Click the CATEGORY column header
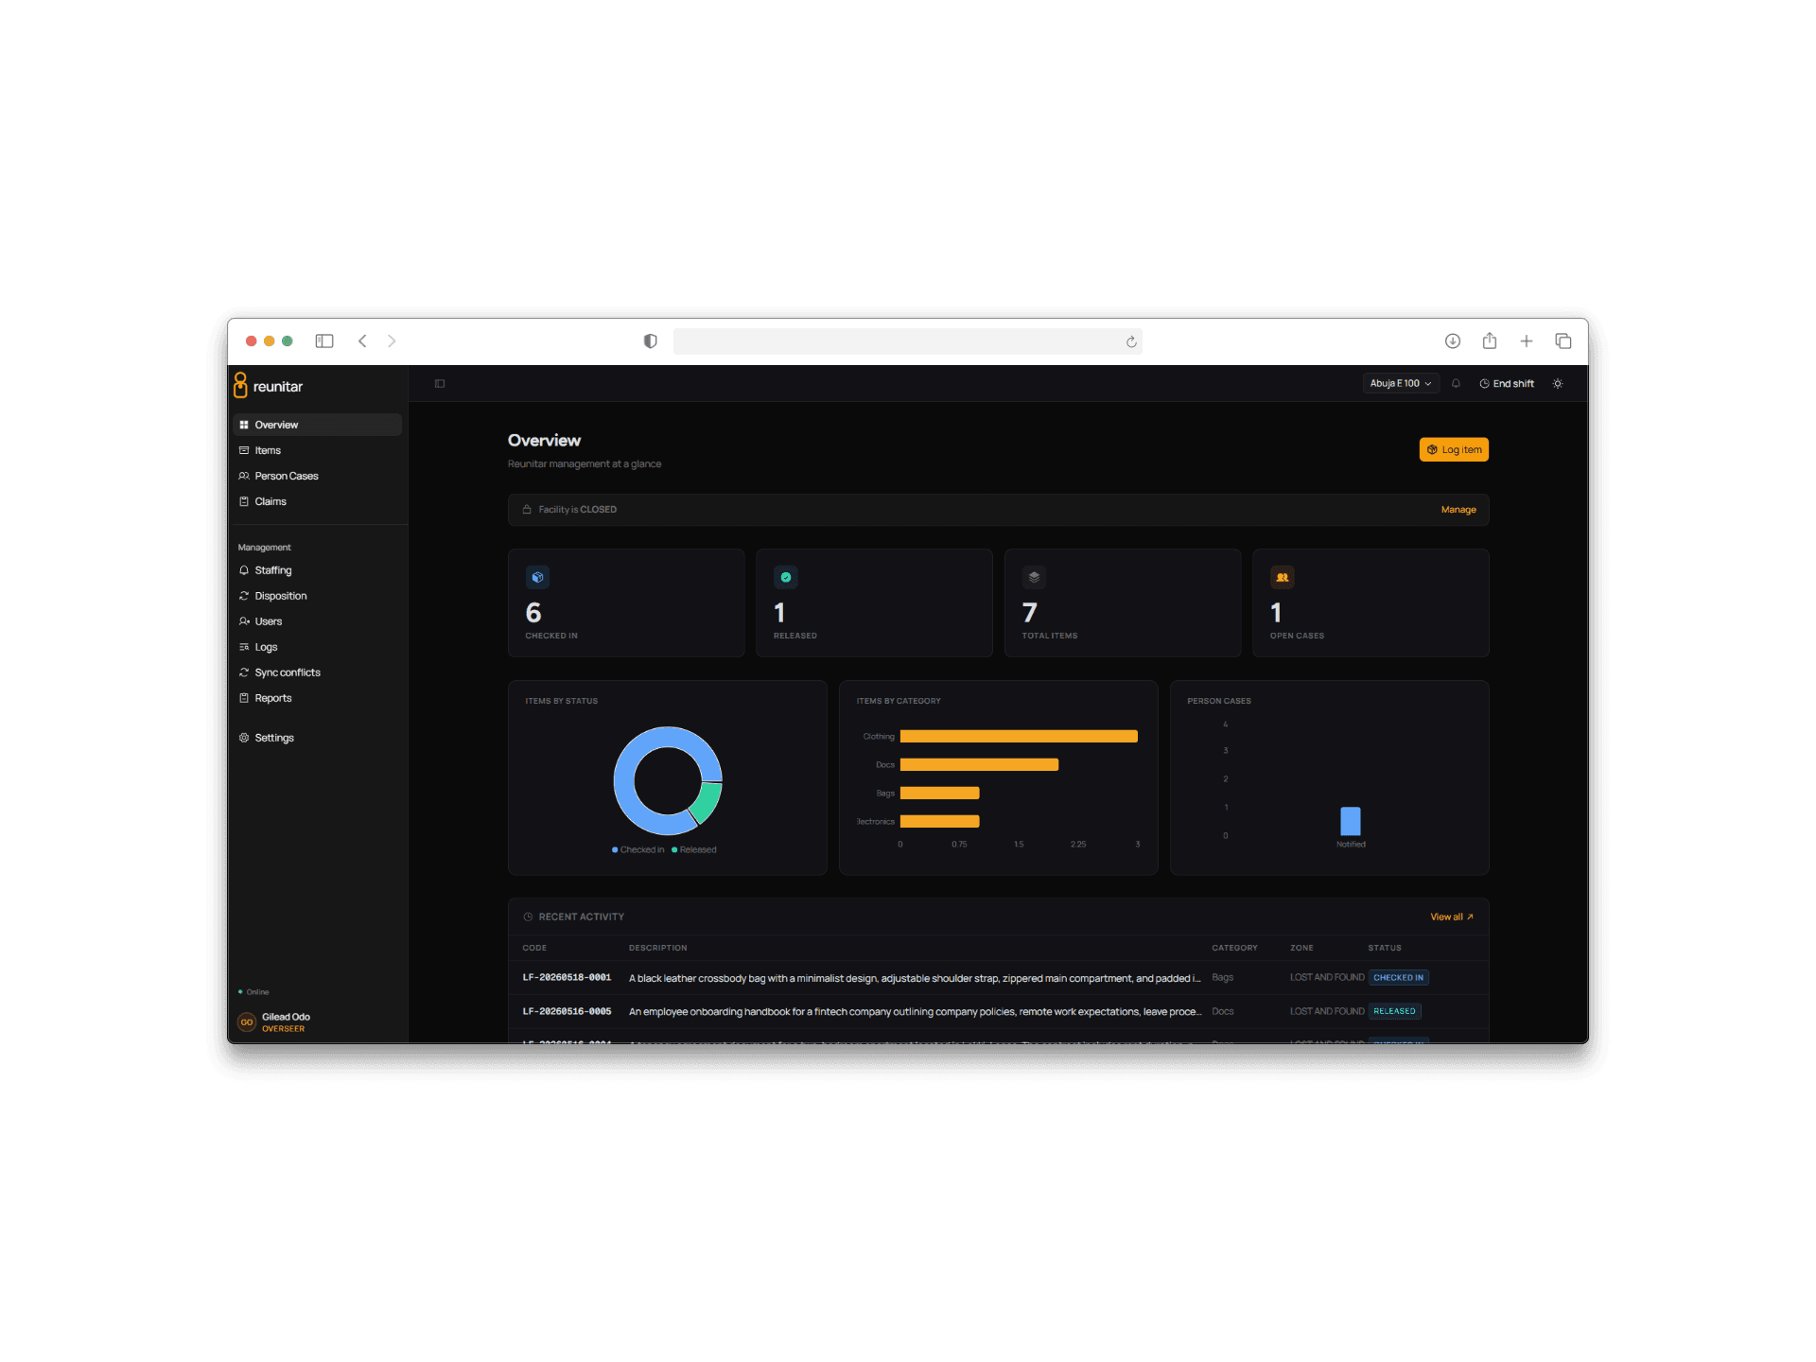The height and width of the screenshot is (1362, 1816). [1234, 948]
